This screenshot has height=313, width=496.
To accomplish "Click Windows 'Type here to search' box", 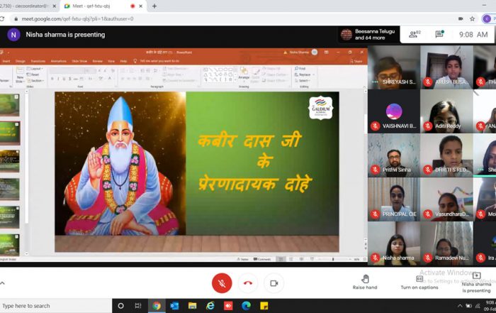I will (56, 306).
